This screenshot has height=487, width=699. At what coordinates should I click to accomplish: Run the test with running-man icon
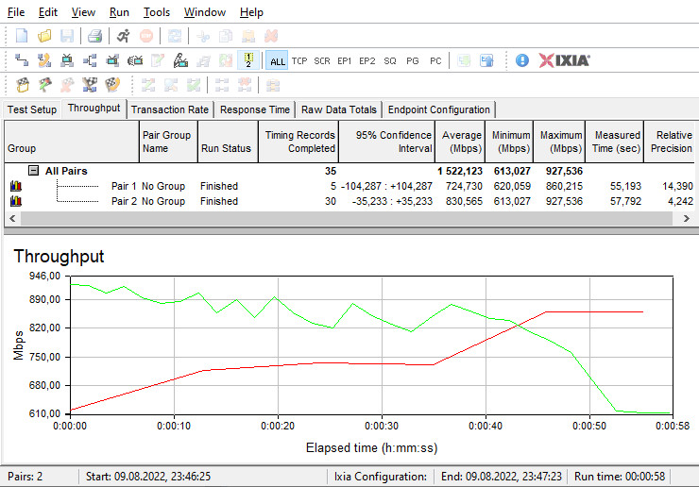[124, 36]
